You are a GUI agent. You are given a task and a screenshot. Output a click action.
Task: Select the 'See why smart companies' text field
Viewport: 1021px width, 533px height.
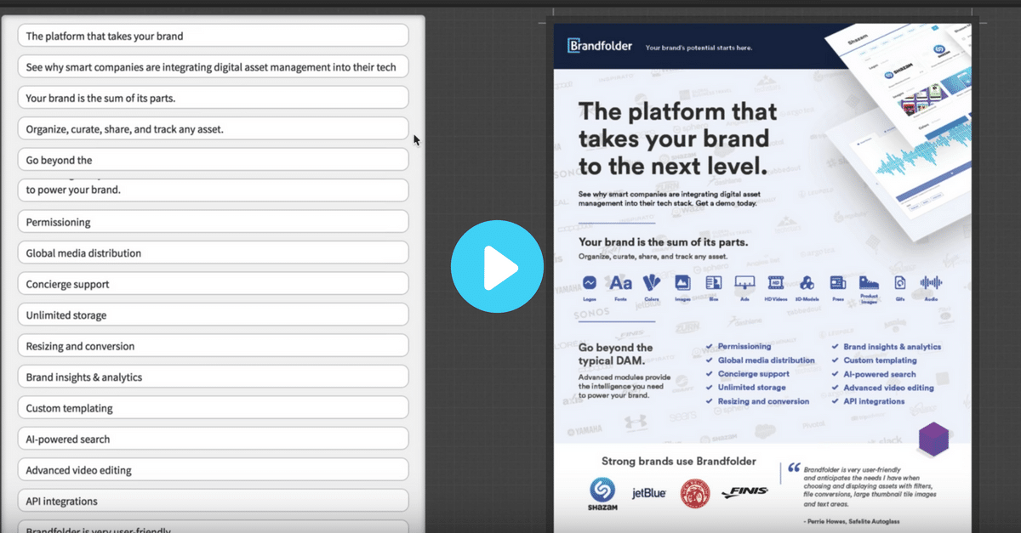coord(213,67)
